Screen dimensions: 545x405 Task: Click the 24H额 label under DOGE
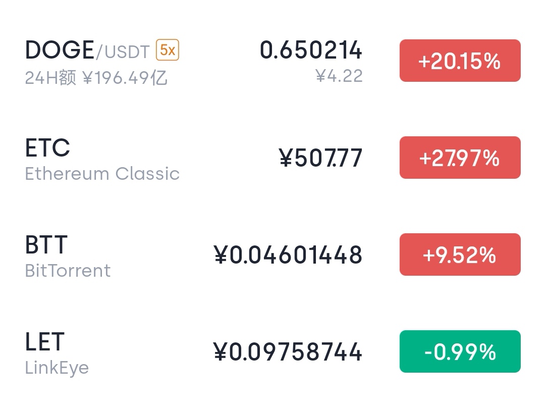(x=50, y=78)
